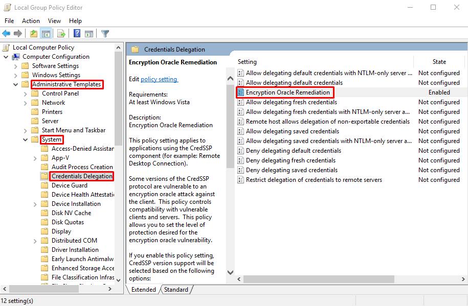Expand the Control Panel tree folder

coord(26,93)
